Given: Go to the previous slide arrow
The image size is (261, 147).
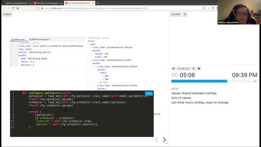Looking at the screenshot, I should 157,140.
